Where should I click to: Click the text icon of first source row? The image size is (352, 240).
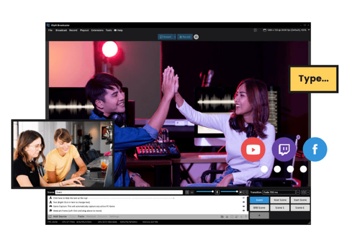(50, 198)
